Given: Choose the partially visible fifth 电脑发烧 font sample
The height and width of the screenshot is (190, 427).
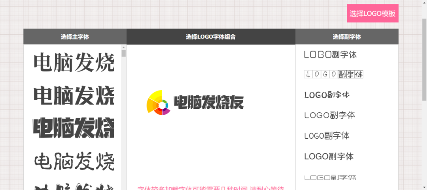Looking at the screenshot, I should tap(74, 187).
